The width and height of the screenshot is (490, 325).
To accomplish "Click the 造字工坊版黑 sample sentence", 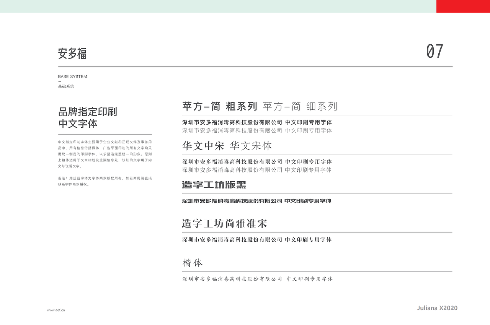I will pos(257,201).
